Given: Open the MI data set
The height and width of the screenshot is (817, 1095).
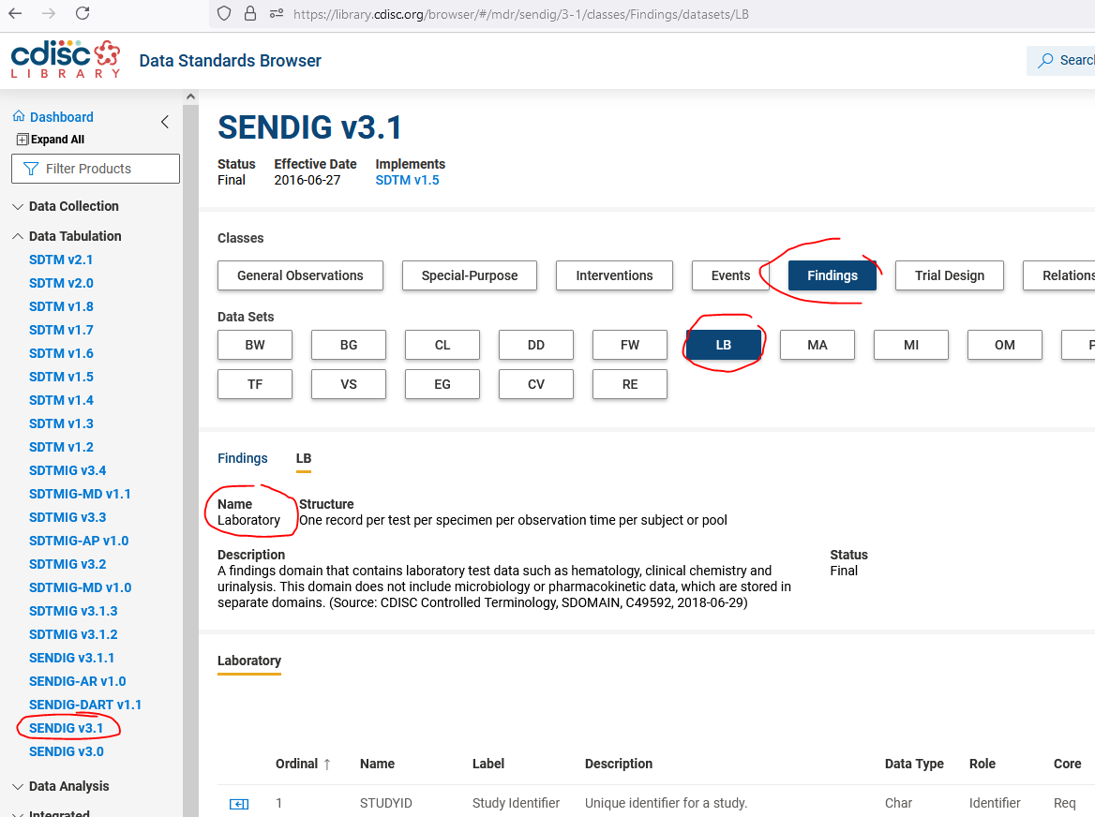Looking at the screenshot, I should 910,345.
